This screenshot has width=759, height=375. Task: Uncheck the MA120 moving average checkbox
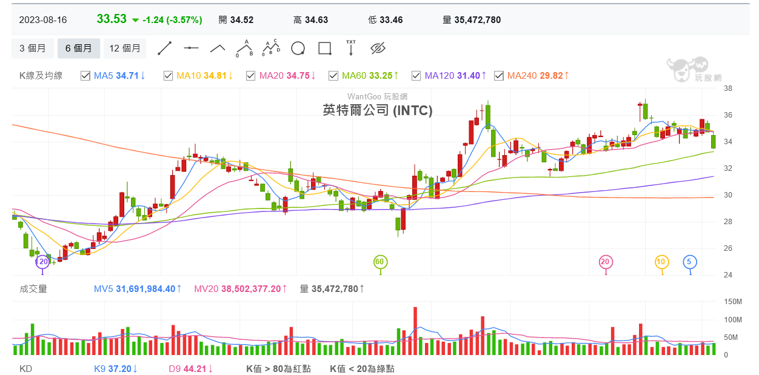(416, 76)
